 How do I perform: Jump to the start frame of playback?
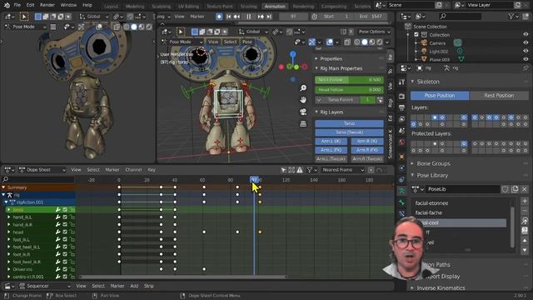tap(228, 17)
